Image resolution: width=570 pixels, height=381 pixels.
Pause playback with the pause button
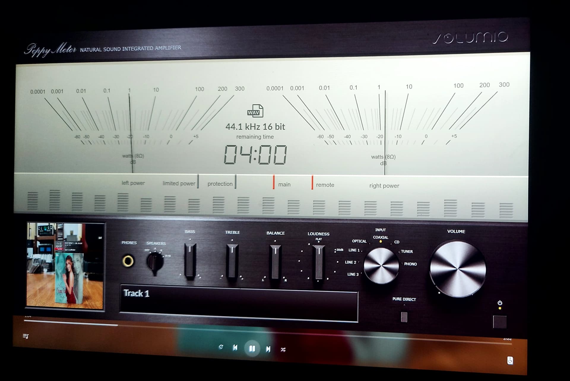[252, 348]
